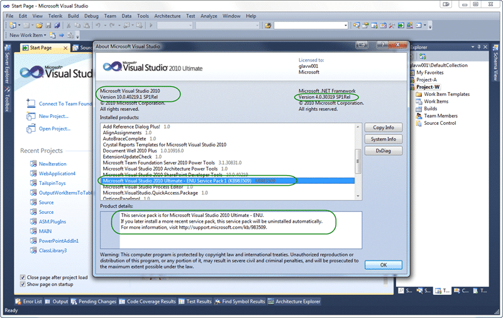The image size is (503, 318).
Task: Open the Error List bottom tab
Action: (28, 301)
